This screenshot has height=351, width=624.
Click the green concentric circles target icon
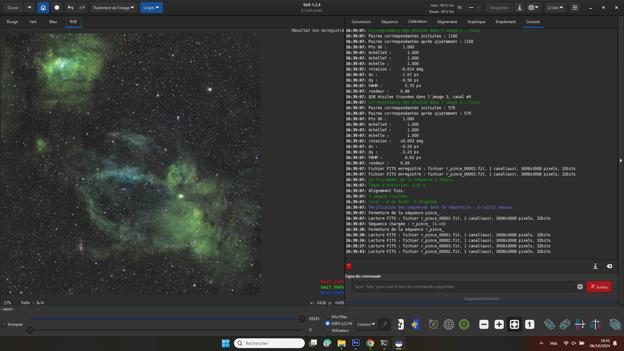(464, 324)
